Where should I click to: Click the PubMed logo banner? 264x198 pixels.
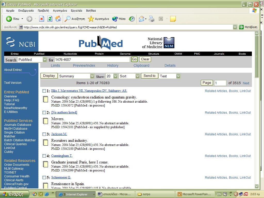(101, 43)
